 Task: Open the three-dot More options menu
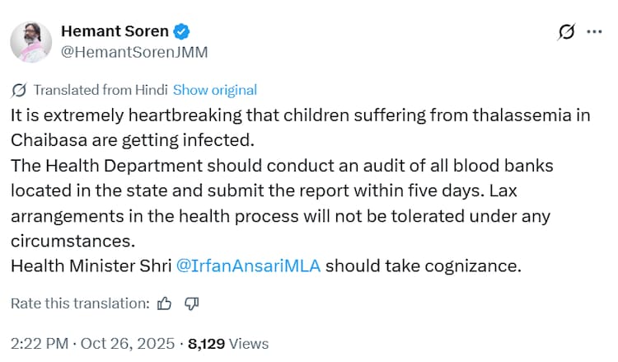point(594,32)
